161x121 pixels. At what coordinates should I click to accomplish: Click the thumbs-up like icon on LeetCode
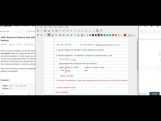(x=10, y=45)
